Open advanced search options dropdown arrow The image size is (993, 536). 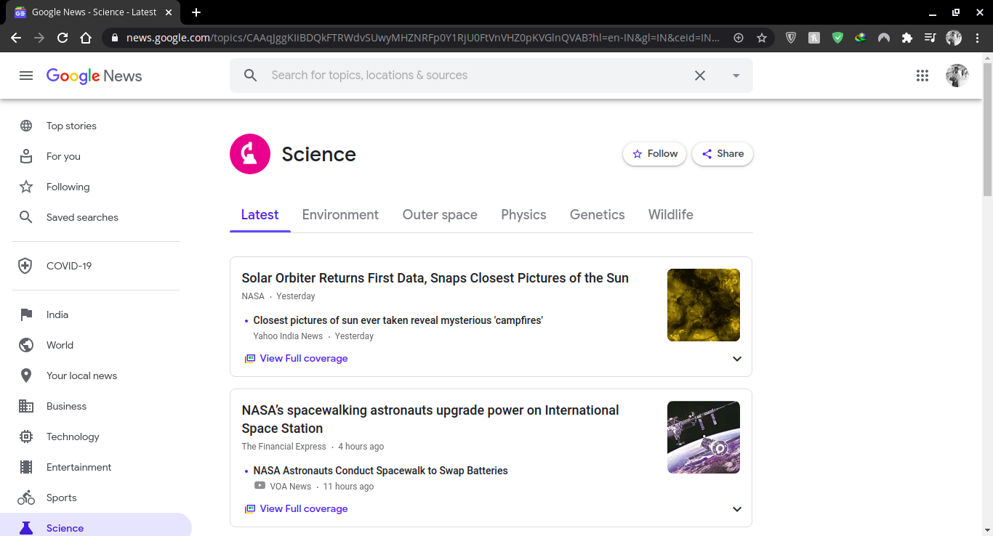736,76
